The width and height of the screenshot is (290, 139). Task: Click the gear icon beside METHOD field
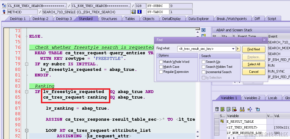point(4,12)
